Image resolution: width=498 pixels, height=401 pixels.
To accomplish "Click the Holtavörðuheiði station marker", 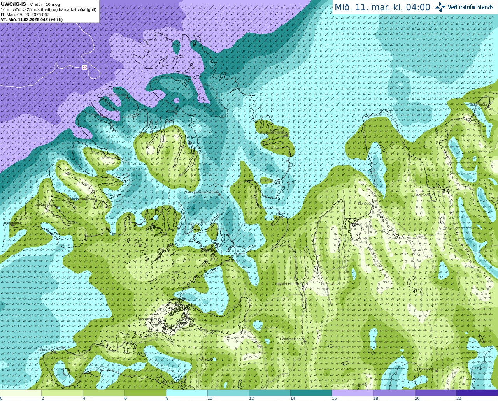I will pos(305,341).
